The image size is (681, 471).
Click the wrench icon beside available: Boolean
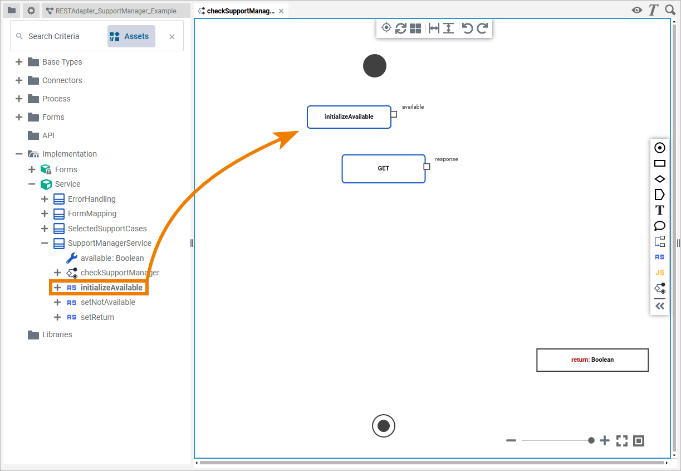(x=72, y=258)
